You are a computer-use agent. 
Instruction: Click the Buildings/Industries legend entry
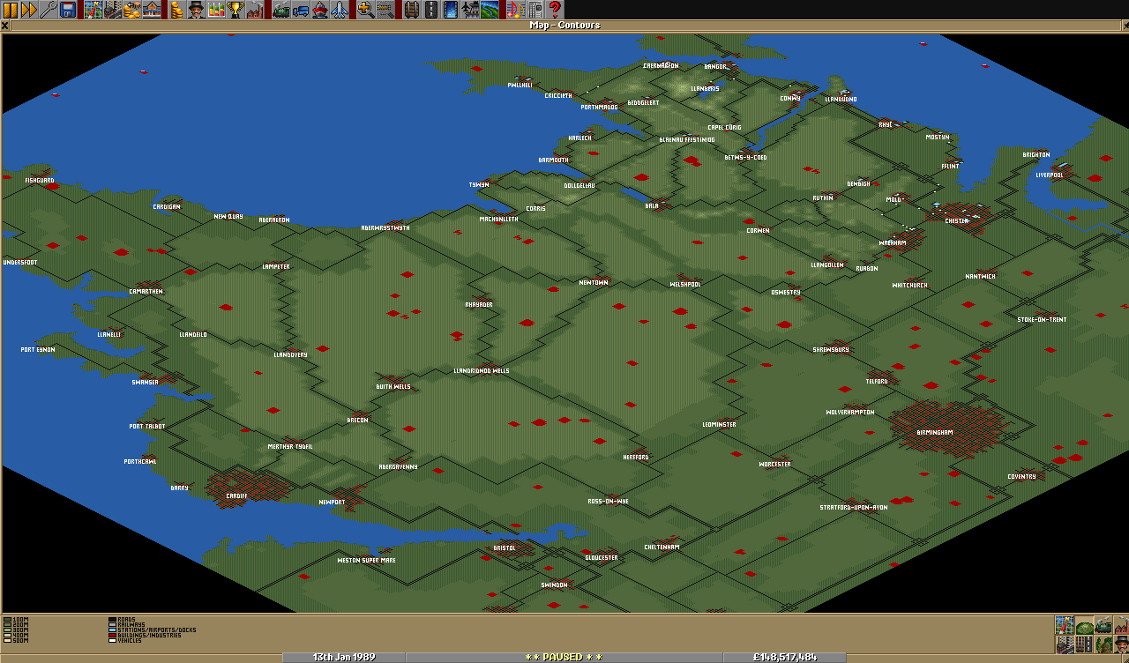point(145,636)
